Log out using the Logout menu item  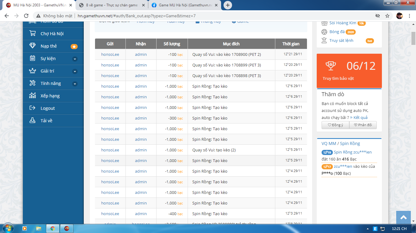click(48, 108)
